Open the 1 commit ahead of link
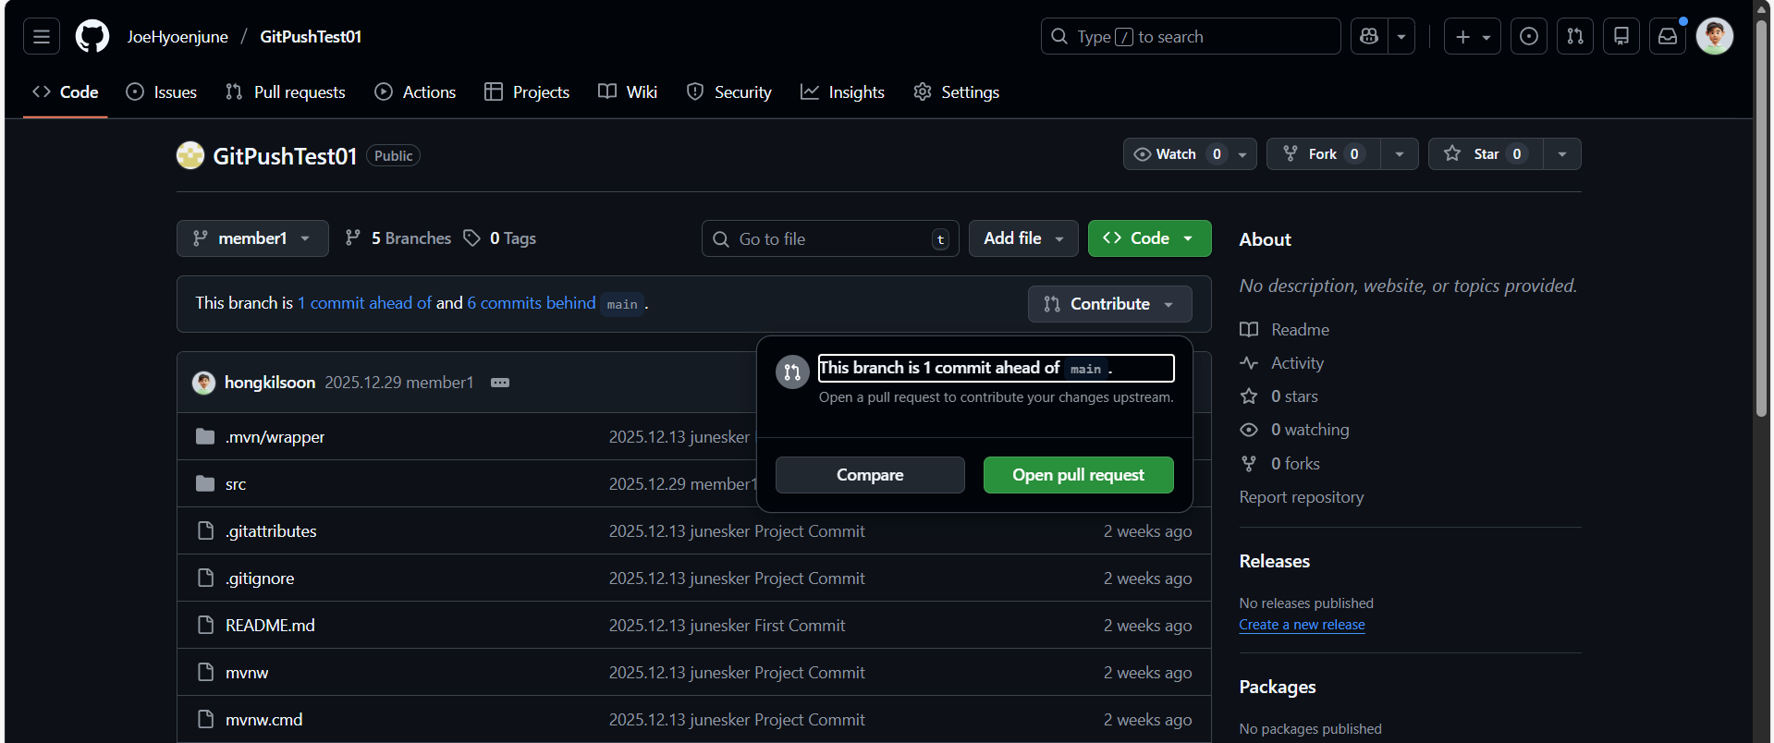The height and width of the screenshot is (743, 1774). click(x=364, y=303)
